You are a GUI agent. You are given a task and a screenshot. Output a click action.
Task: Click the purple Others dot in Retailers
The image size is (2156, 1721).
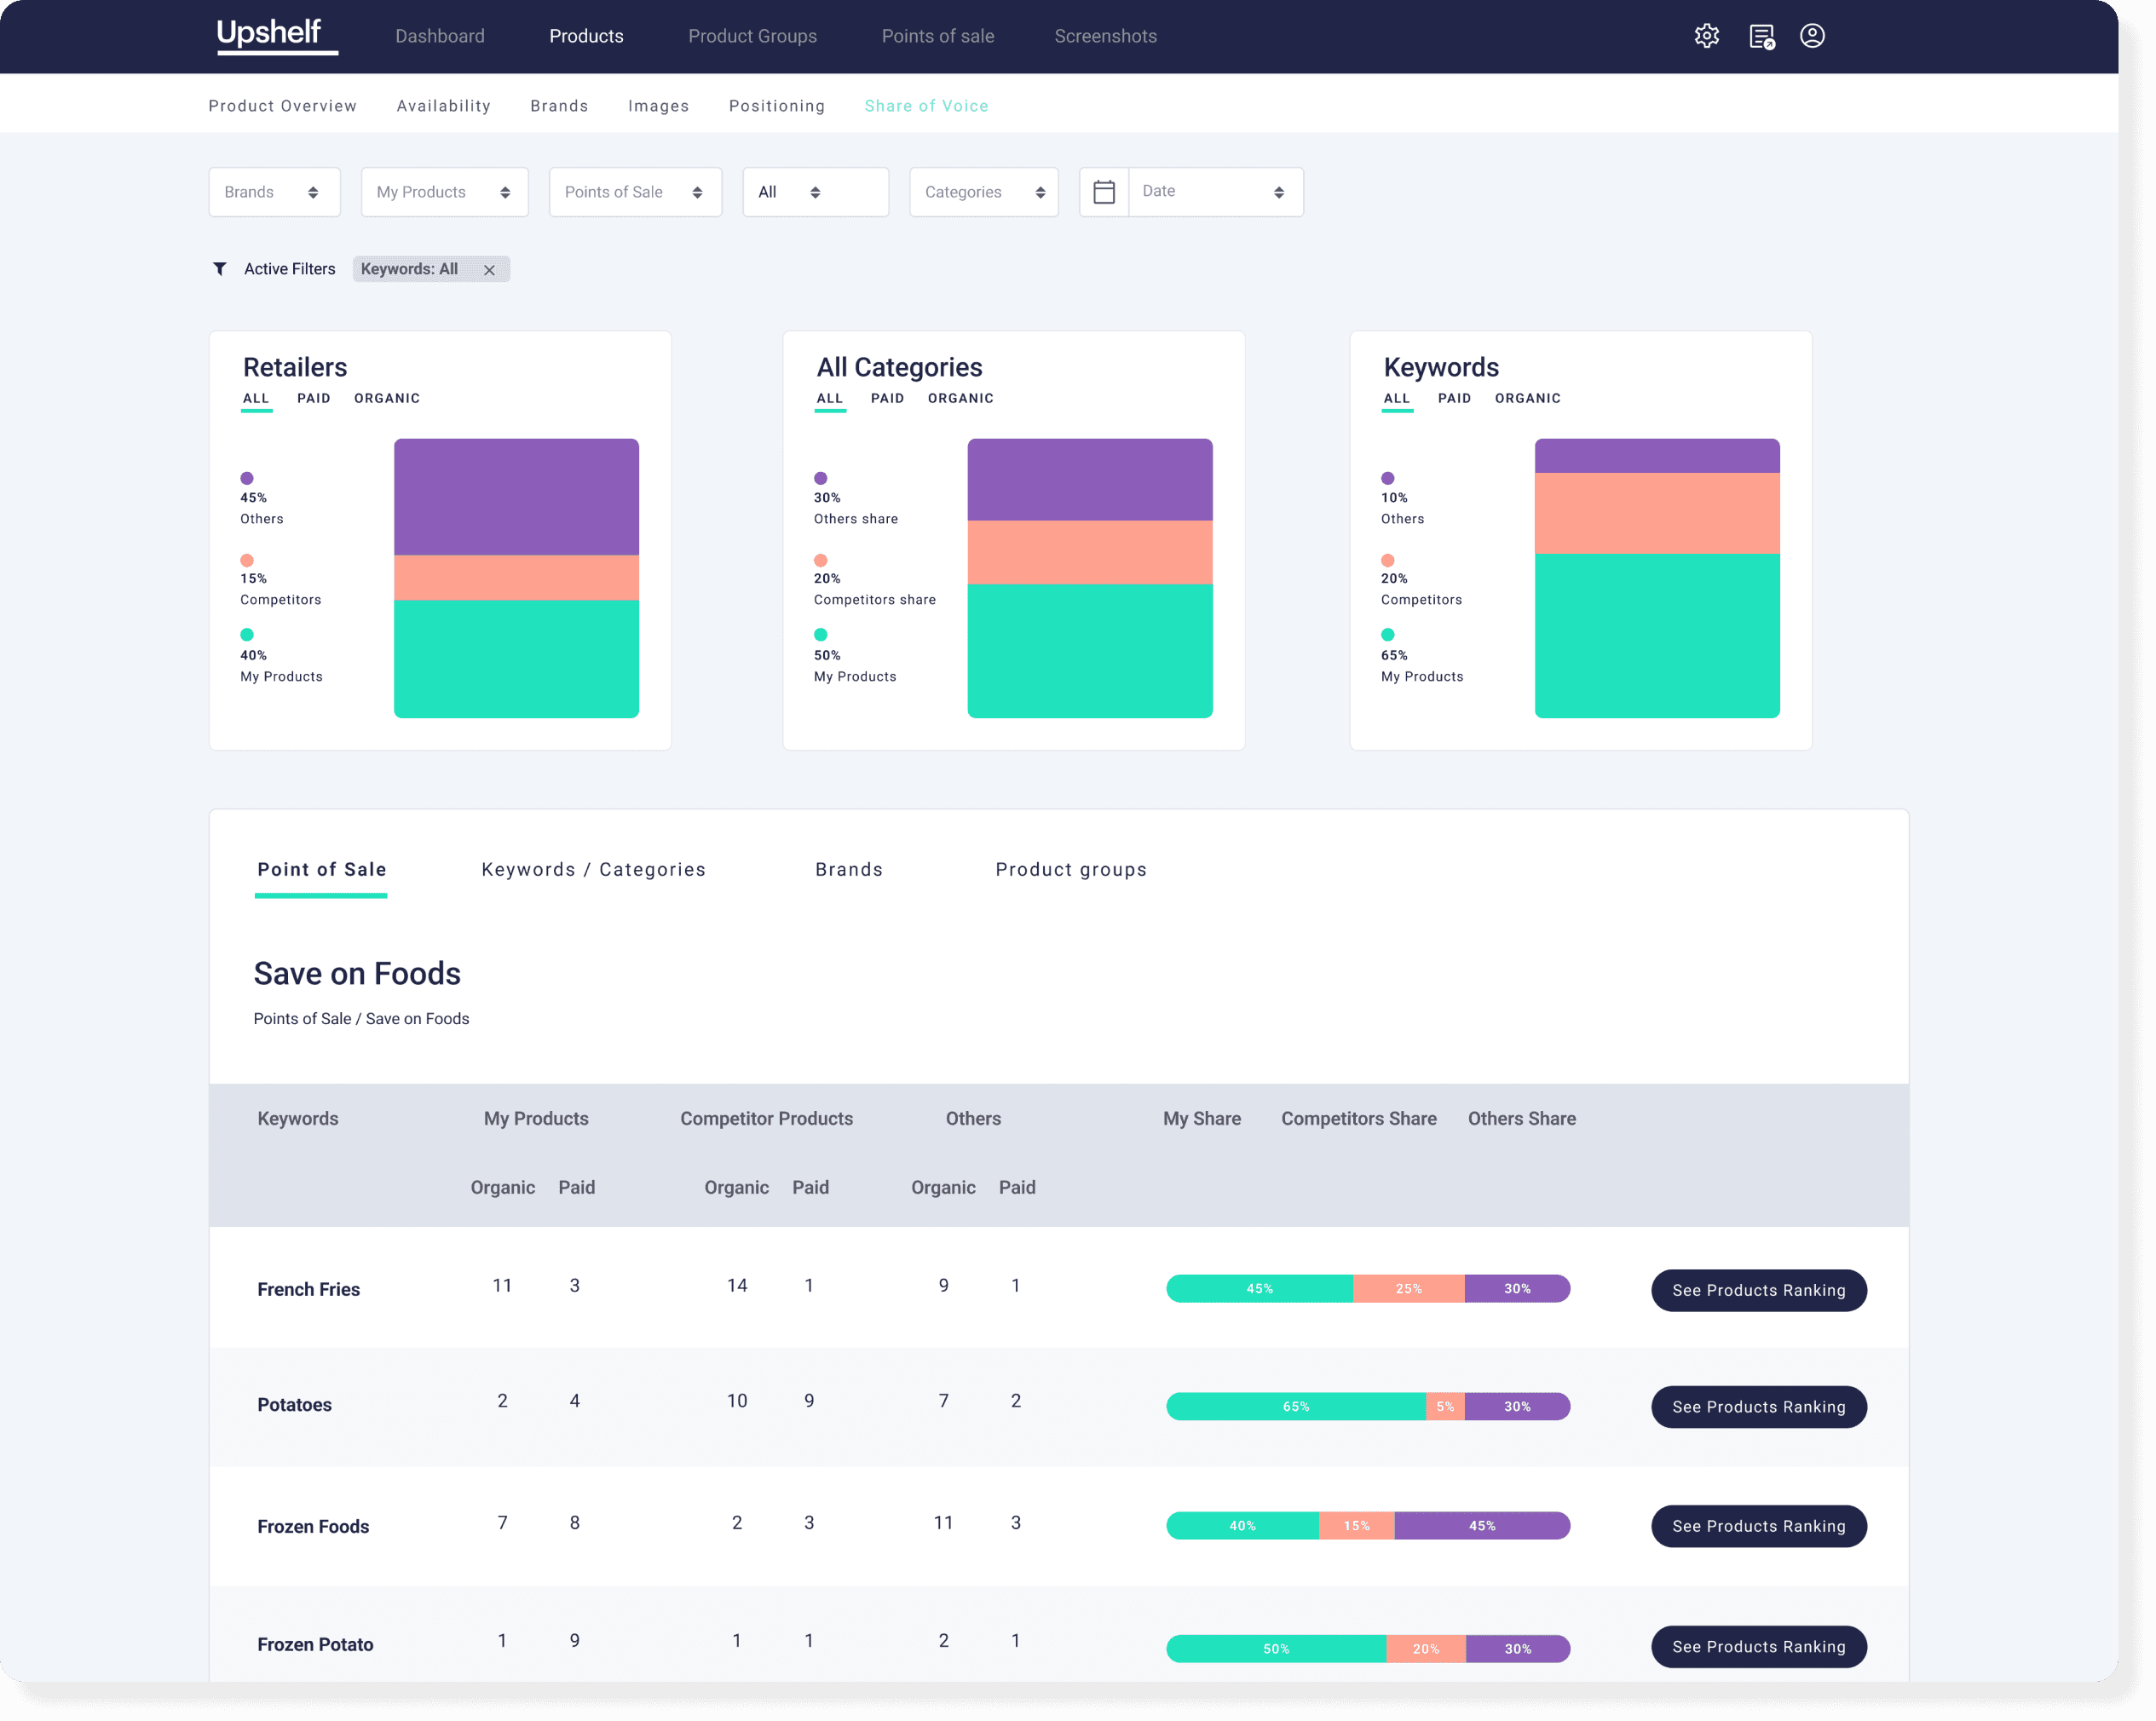click(247, 478)
